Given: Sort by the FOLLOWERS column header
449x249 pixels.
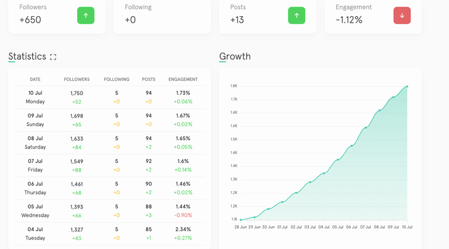Looking at the screenshot, I should pyautogui.click(x=77, y=79).
